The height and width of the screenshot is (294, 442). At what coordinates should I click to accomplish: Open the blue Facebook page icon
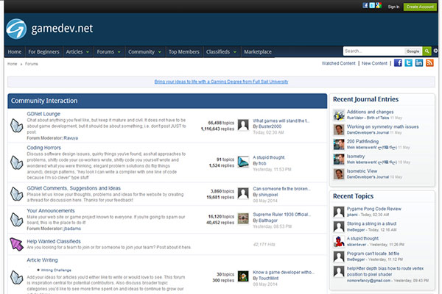pos(398,62)
